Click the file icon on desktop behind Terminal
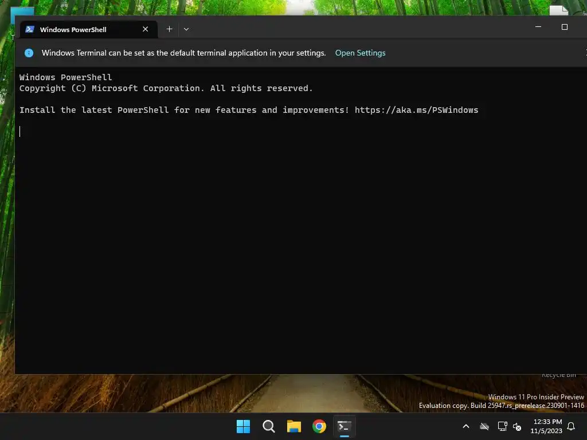This screenshot has width=587, height=440. click(558, 10)
